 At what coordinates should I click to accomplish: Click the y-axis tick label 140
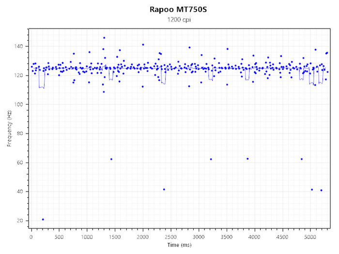coord(20,46)
